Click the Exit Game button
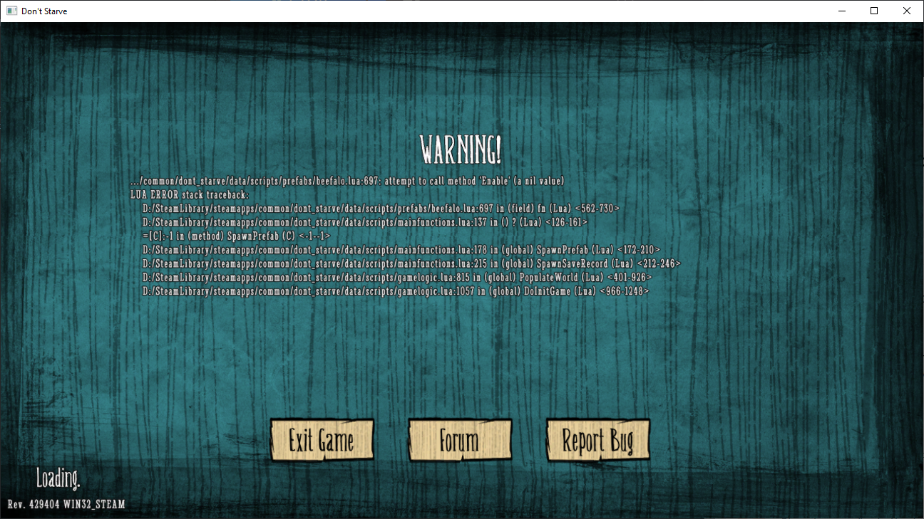 coord(322,440)
